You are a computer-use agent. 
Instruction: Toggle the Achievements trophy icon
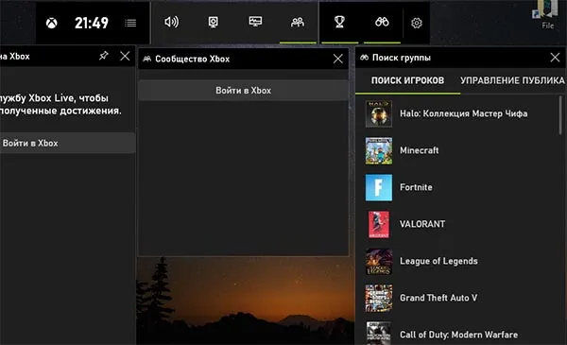(x=339, y=22)
